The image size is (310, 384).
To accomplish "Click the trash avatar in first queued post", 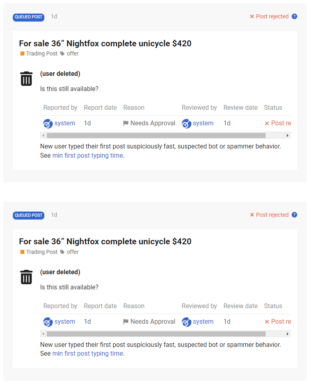I will click(26, 79).
